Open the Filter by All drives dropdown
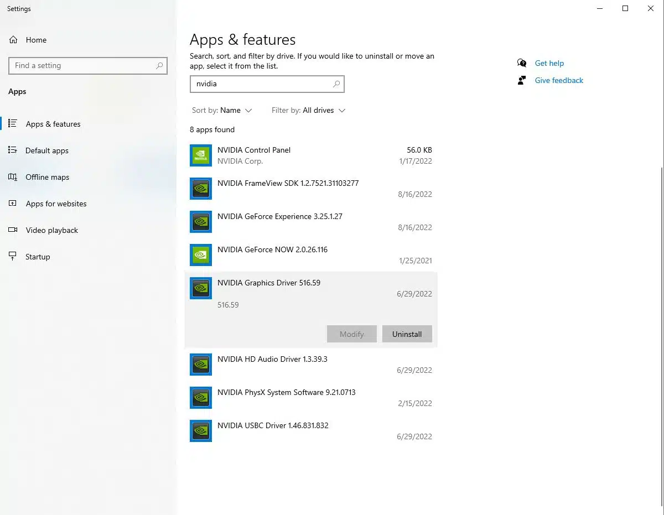Image resolution: width=664 pixels, height=515 pixels. (x=309, y=110)
